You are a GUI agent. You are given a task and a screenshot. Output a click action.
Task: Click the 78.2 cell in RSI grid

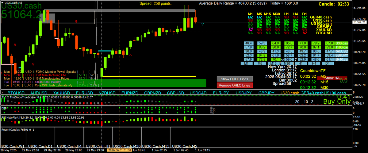[316, 44]
